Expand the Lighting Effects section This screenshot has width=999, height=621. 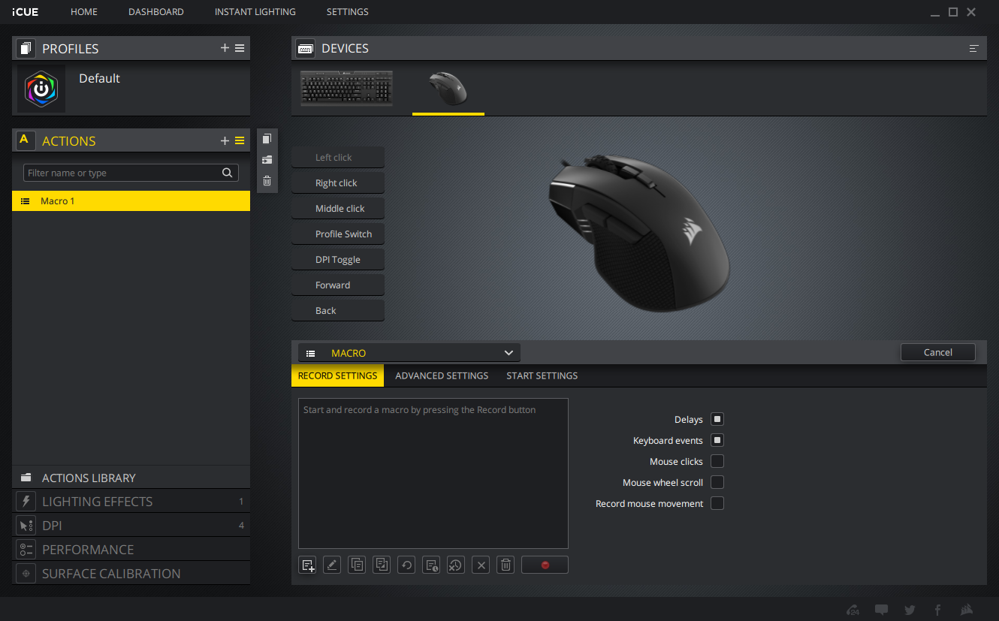tap(131, 502)
